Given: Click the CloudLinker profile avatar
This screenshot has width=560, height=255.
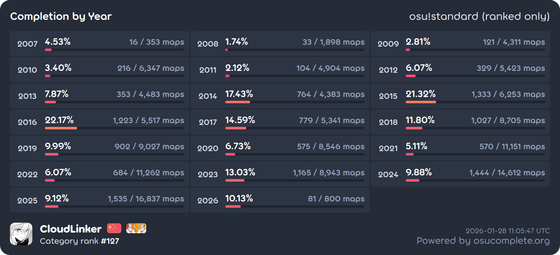Looking at the screenshot, I should coord(21,234).
